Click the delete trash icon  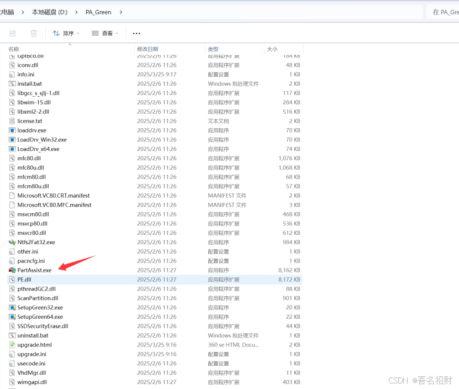click(x=34, y=33)
